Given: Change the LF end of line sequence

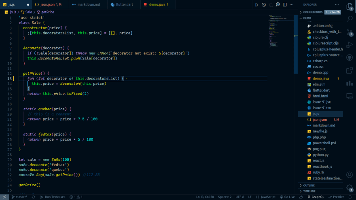Looking at the screenshot, I should click(250, 197).
